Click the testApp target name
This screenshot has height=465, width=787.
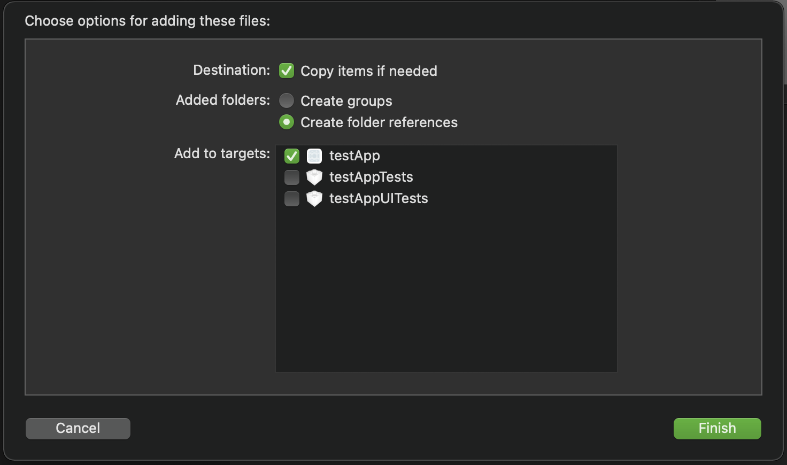[x=354, y=156]
